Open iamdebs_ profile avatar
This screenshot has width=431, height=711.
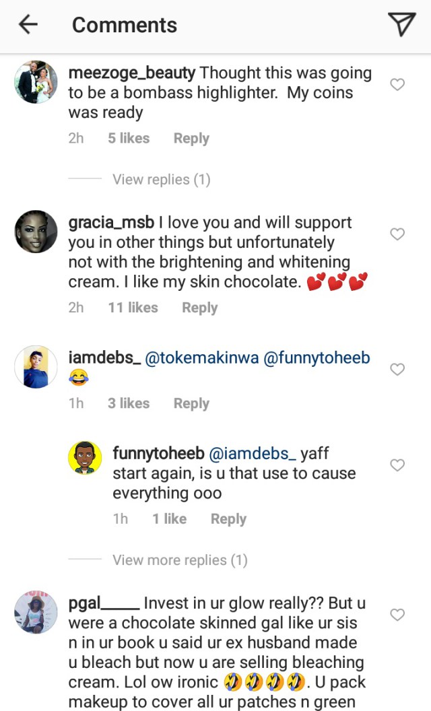point(35,367)
